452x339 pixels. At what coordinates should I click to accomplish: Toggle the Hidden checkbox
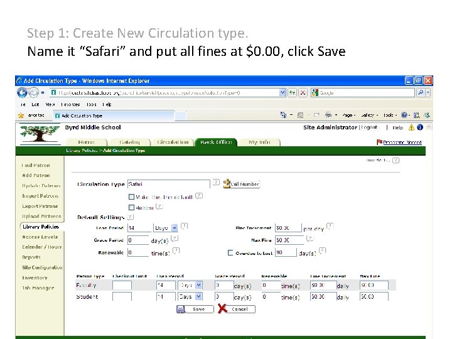point(131,208)
